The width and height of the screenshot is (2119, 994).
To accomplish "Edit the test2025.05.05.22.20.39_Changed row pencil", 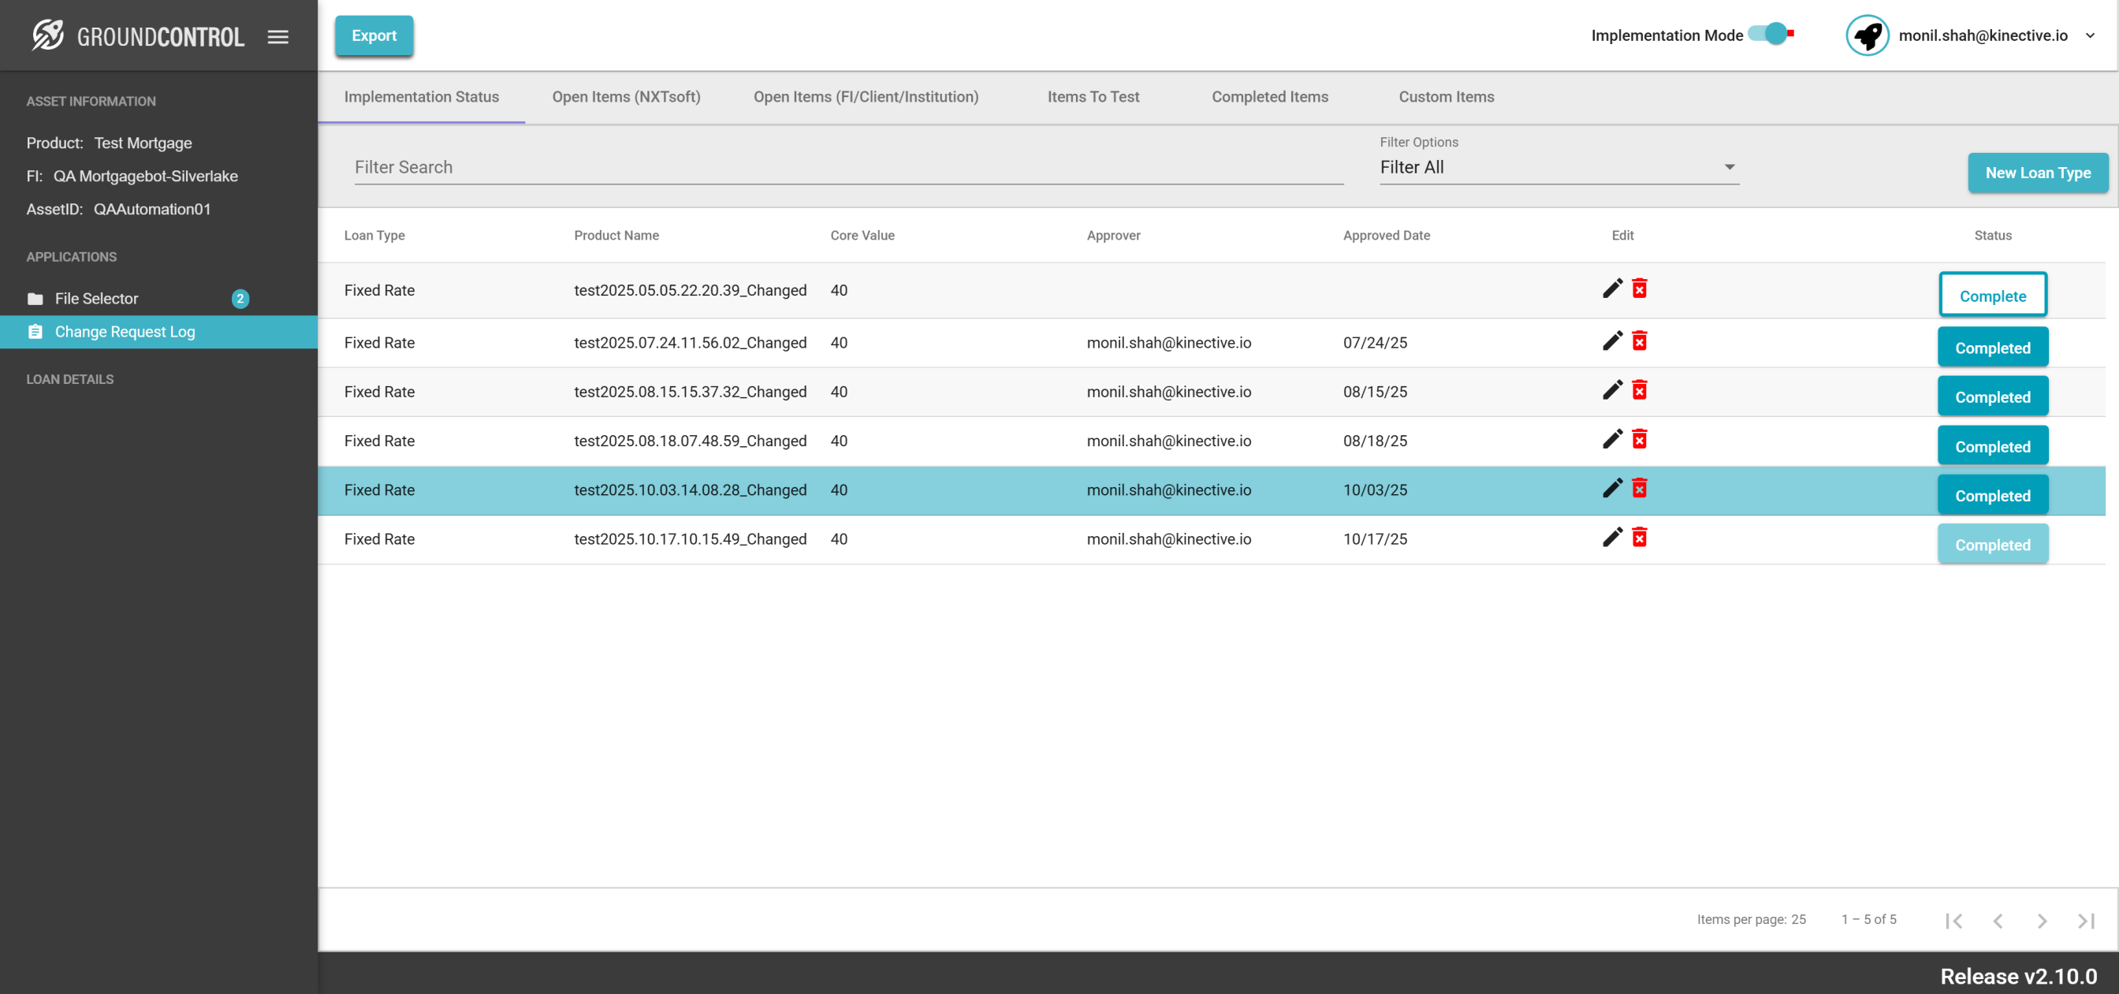I will pyautogui.click(x=1612, y=289).
